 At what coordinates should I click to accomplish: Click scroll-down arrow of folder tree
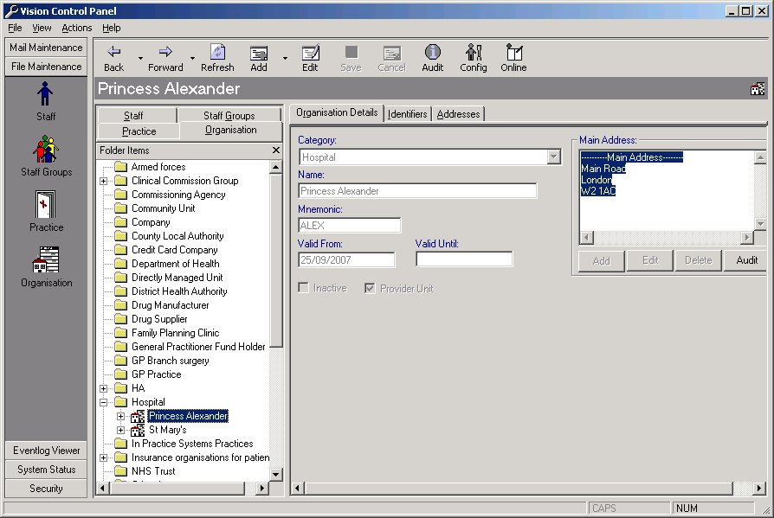tap(276, 475)
